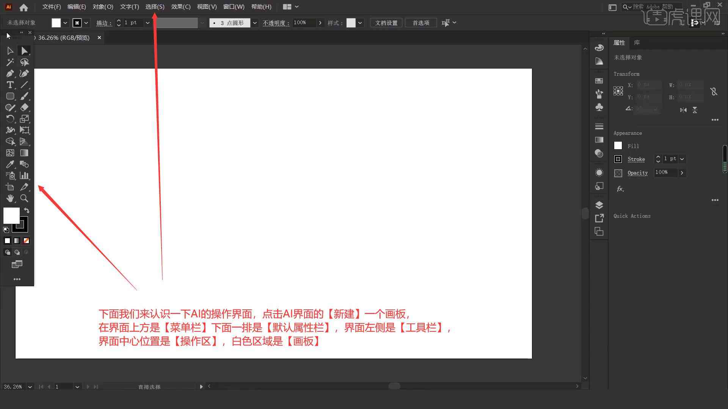Toggle opacity lock in Transform panel
Image resolution: width=728 pixels, height=409 pixels.
click(x=712, y=91)
